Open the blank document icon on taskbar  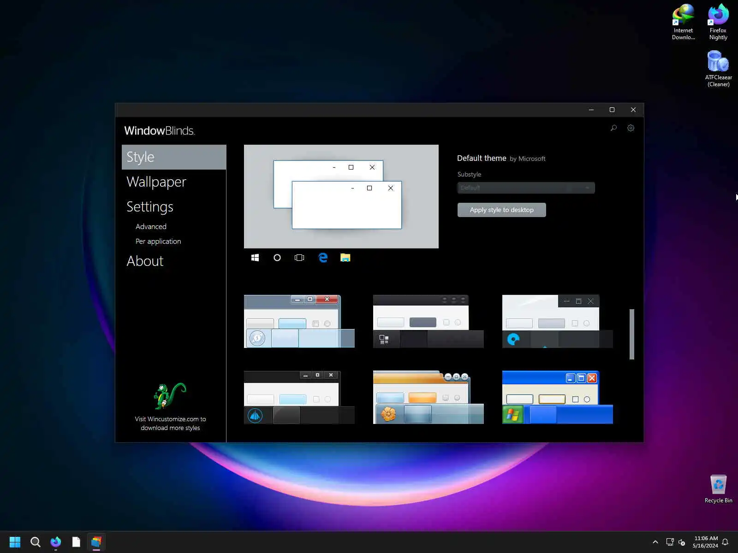[76, 542]
